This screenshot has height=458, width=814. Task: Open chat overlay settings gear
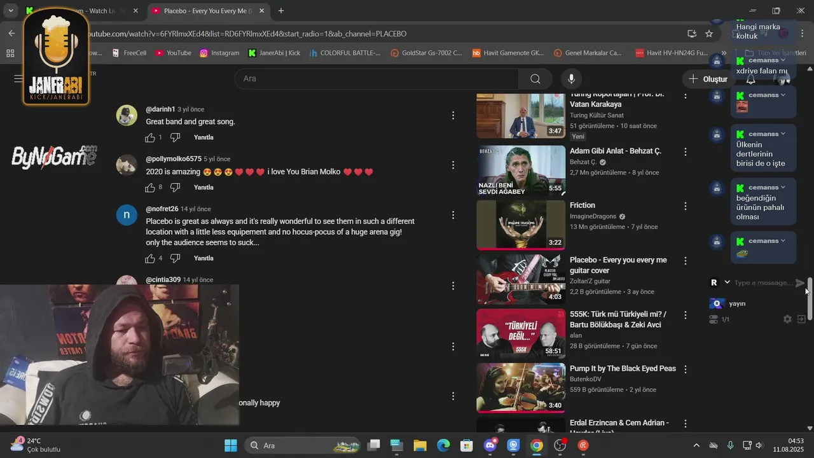tap(787, 319)
